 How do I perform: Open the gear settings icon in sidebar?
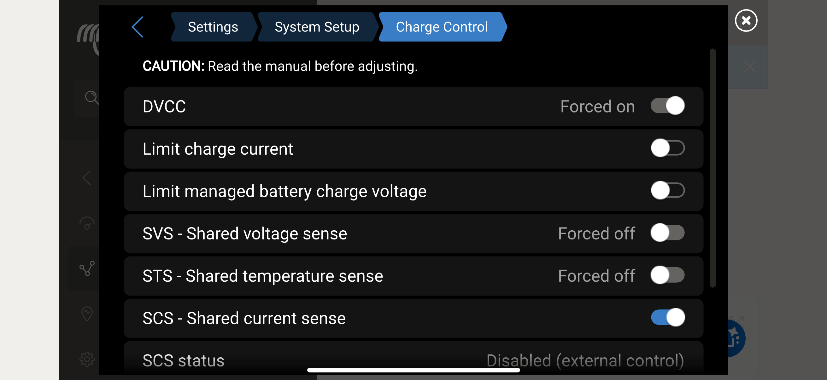click(87, 359)
